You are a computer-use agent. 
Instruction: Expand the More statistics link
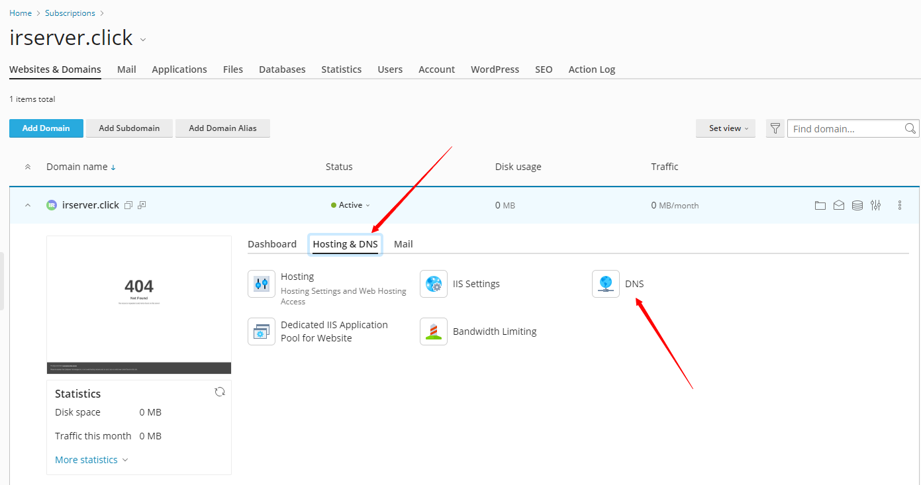coord(91,460)
